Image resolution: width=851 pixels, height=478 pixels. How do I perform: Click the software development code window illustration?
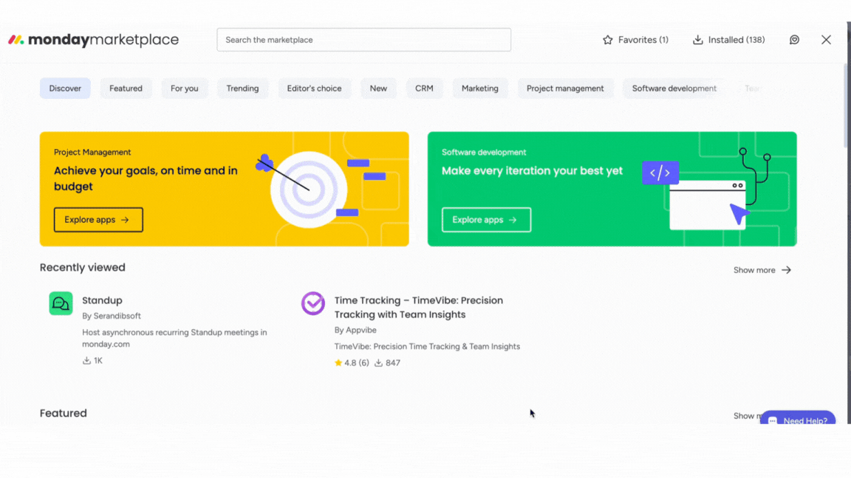coord(707,190)
